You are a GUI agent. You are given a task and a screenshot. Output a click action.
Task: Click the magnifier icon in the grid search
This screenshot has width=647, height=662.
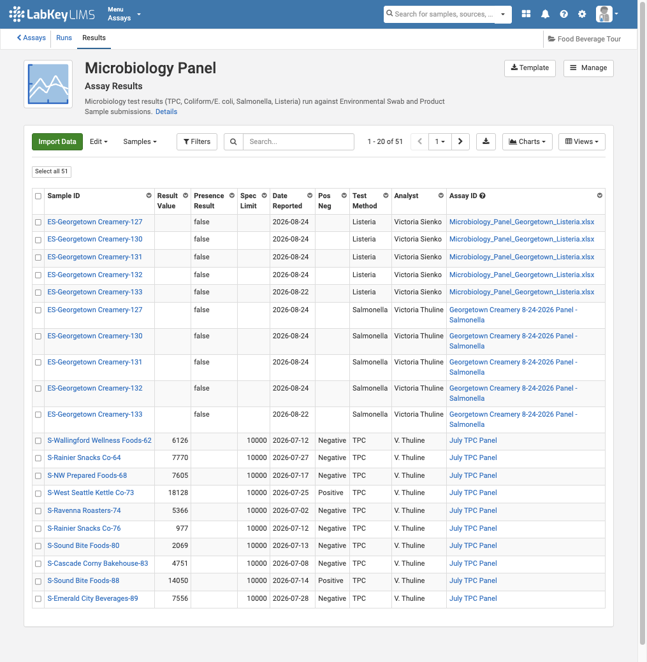click(233, 142)
